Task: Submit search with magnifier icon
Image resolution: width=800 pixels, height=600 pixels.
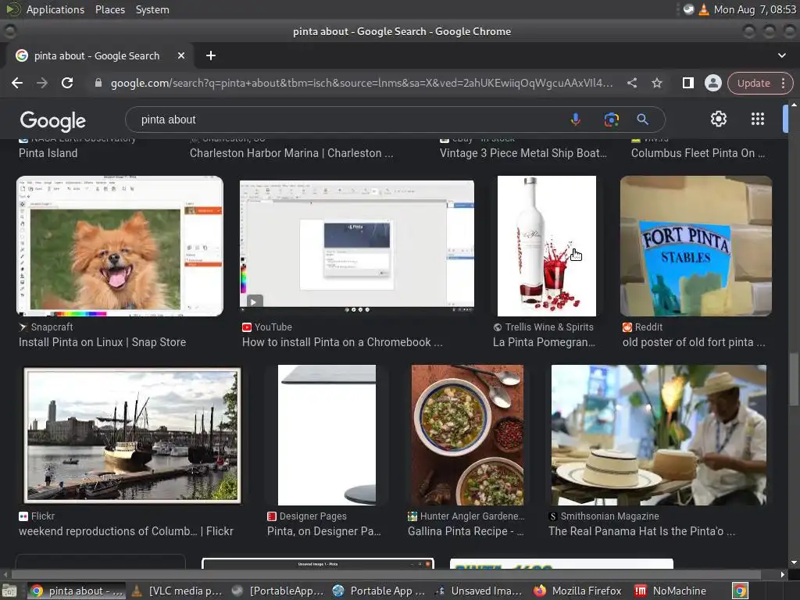Action: coord(642,120)
